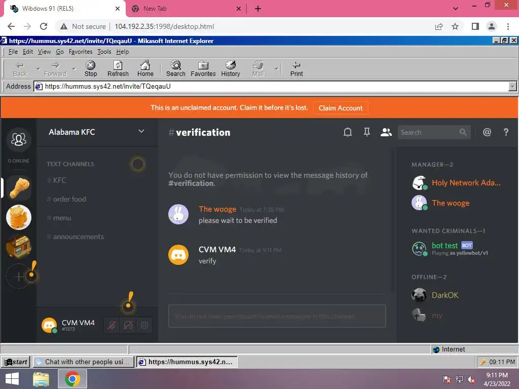The width and height of the screenshot is (519, 389).
Task: Open the Search toolbar icon in Internet Explorer
Action: [x=176, y=69]
